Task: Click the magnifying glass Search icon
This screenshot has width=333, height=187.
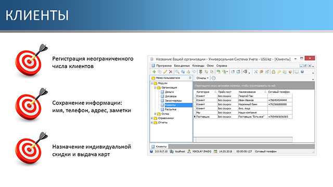Action: click(x=177, y=72)
